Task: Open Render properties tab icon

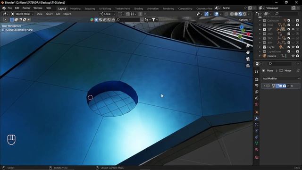Action: coord(257,79)
